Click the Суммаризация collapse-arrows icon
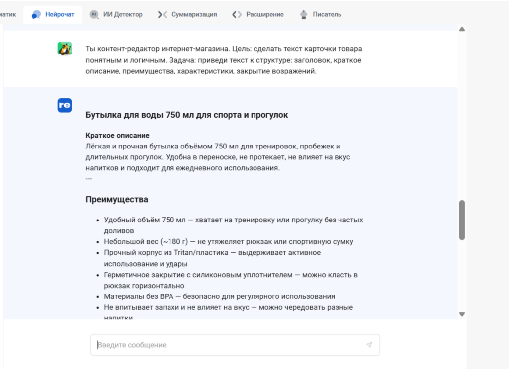The image size is (509, 369). [162, 15]
